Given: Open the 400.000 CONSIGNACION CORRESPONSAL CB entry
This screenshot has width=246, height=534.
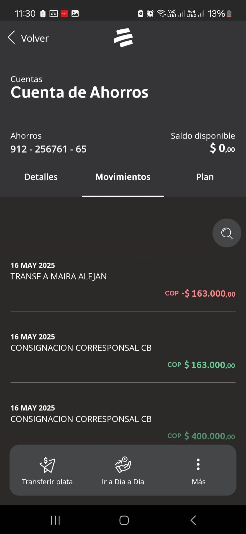Looking at the screenshot, I should [x=123, y=422].
